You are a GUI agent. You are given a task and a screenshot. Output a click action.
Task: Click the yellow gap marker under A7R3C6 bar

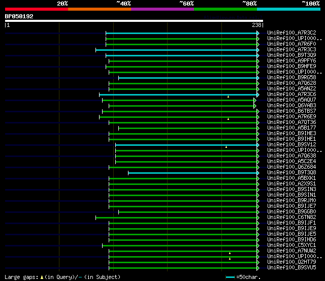[228, 97]
